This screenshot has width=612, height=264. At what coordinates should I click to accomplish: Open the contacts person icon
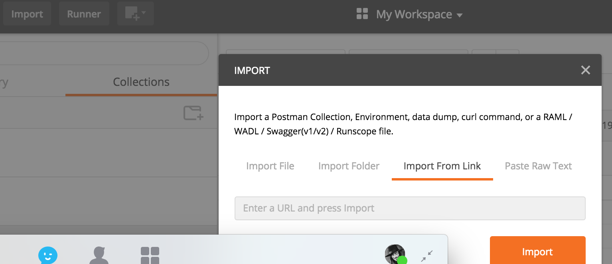[99, 255]
